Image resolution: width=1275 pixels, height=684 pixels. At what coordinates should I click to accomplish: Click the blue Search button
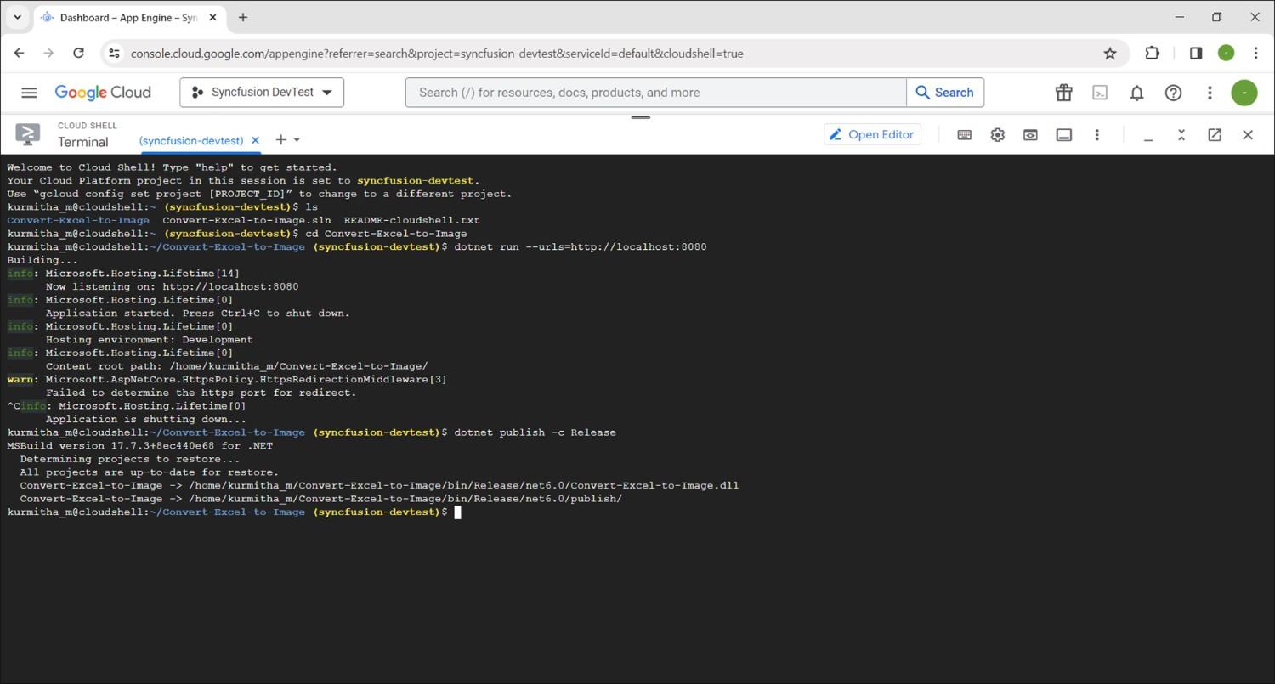coord(944,93)
